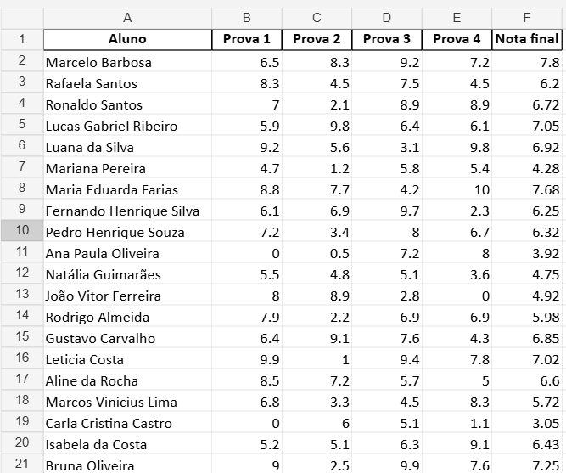Select column D header
The image size is (566, 473).
[387, 18]
